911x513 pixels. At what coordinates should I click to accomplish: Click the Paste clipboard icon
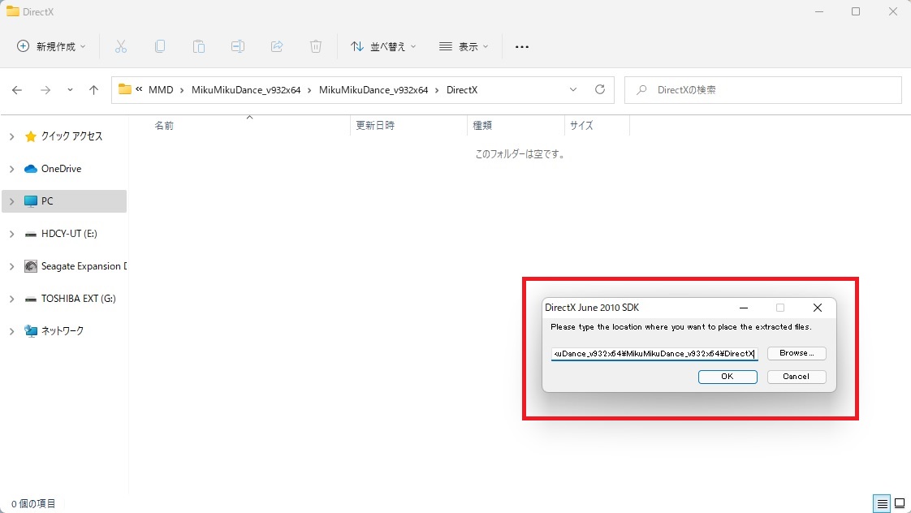pos(199,46)
